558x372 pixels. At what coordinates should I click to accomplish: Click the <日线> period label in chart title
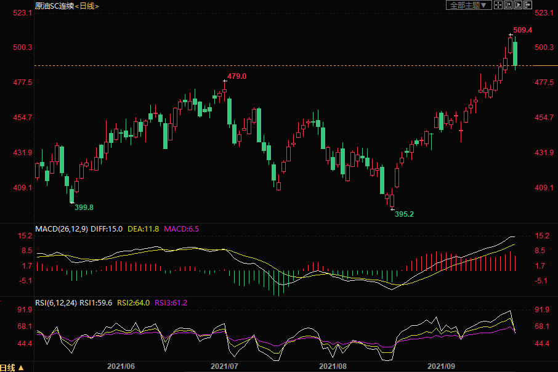87,6
